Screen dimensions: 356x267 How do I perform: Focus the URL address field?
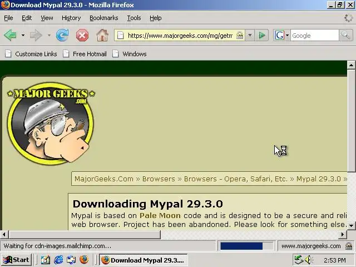(x=180, y=36)
